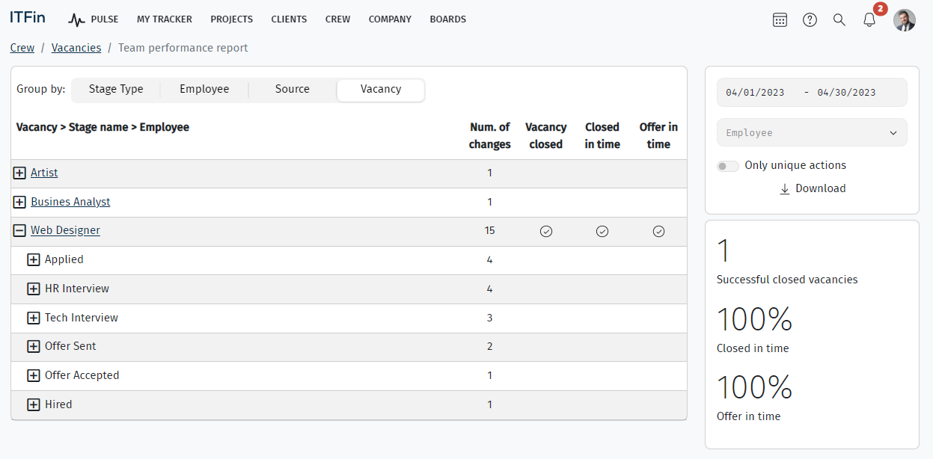Click the Hired stage label
Image resolution: width=933 pixels, height=459 pixels.
coord(58,404)
